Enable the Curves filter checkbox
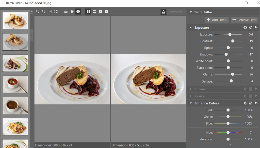The image size is (260, 148). [251, 89]
